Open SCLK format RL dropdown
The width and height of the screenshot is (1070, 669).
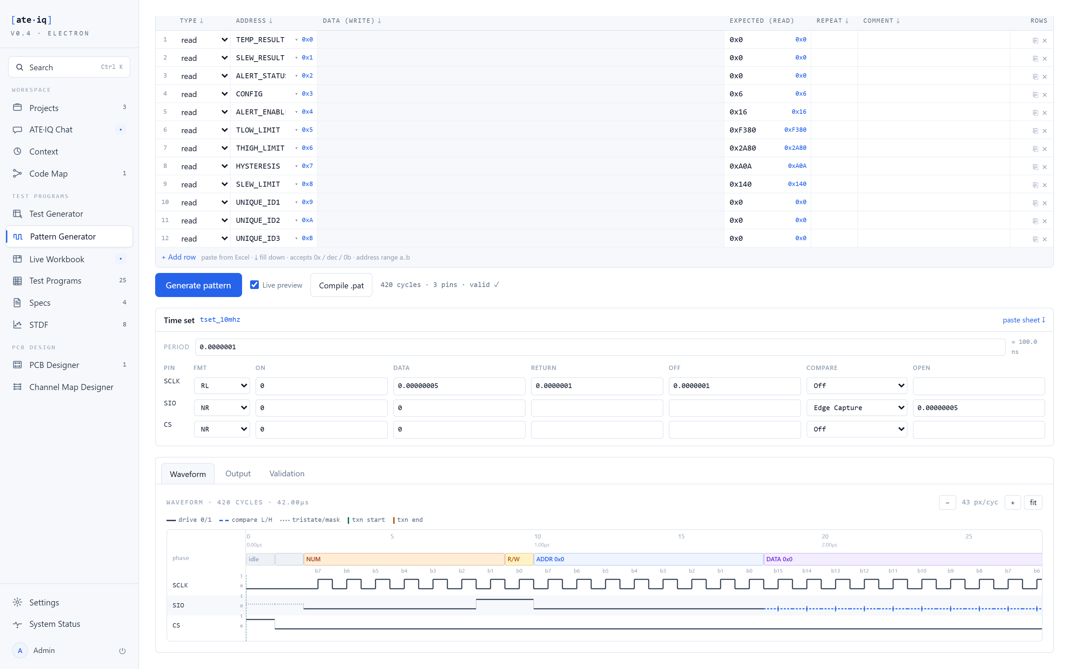[222, 386]
